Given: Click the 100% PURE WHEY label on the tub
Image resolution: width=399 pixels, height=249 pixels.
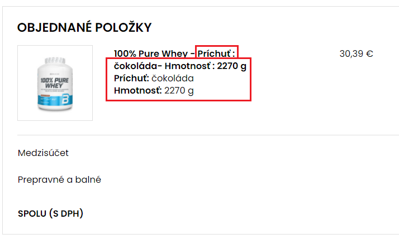Looking at the screenshot, I should tap(54, 83).
